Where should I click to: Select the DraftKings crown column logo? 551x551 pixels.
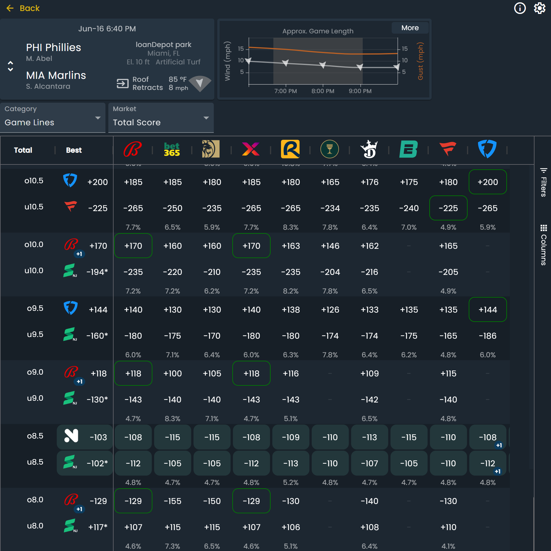coord(369,149)
